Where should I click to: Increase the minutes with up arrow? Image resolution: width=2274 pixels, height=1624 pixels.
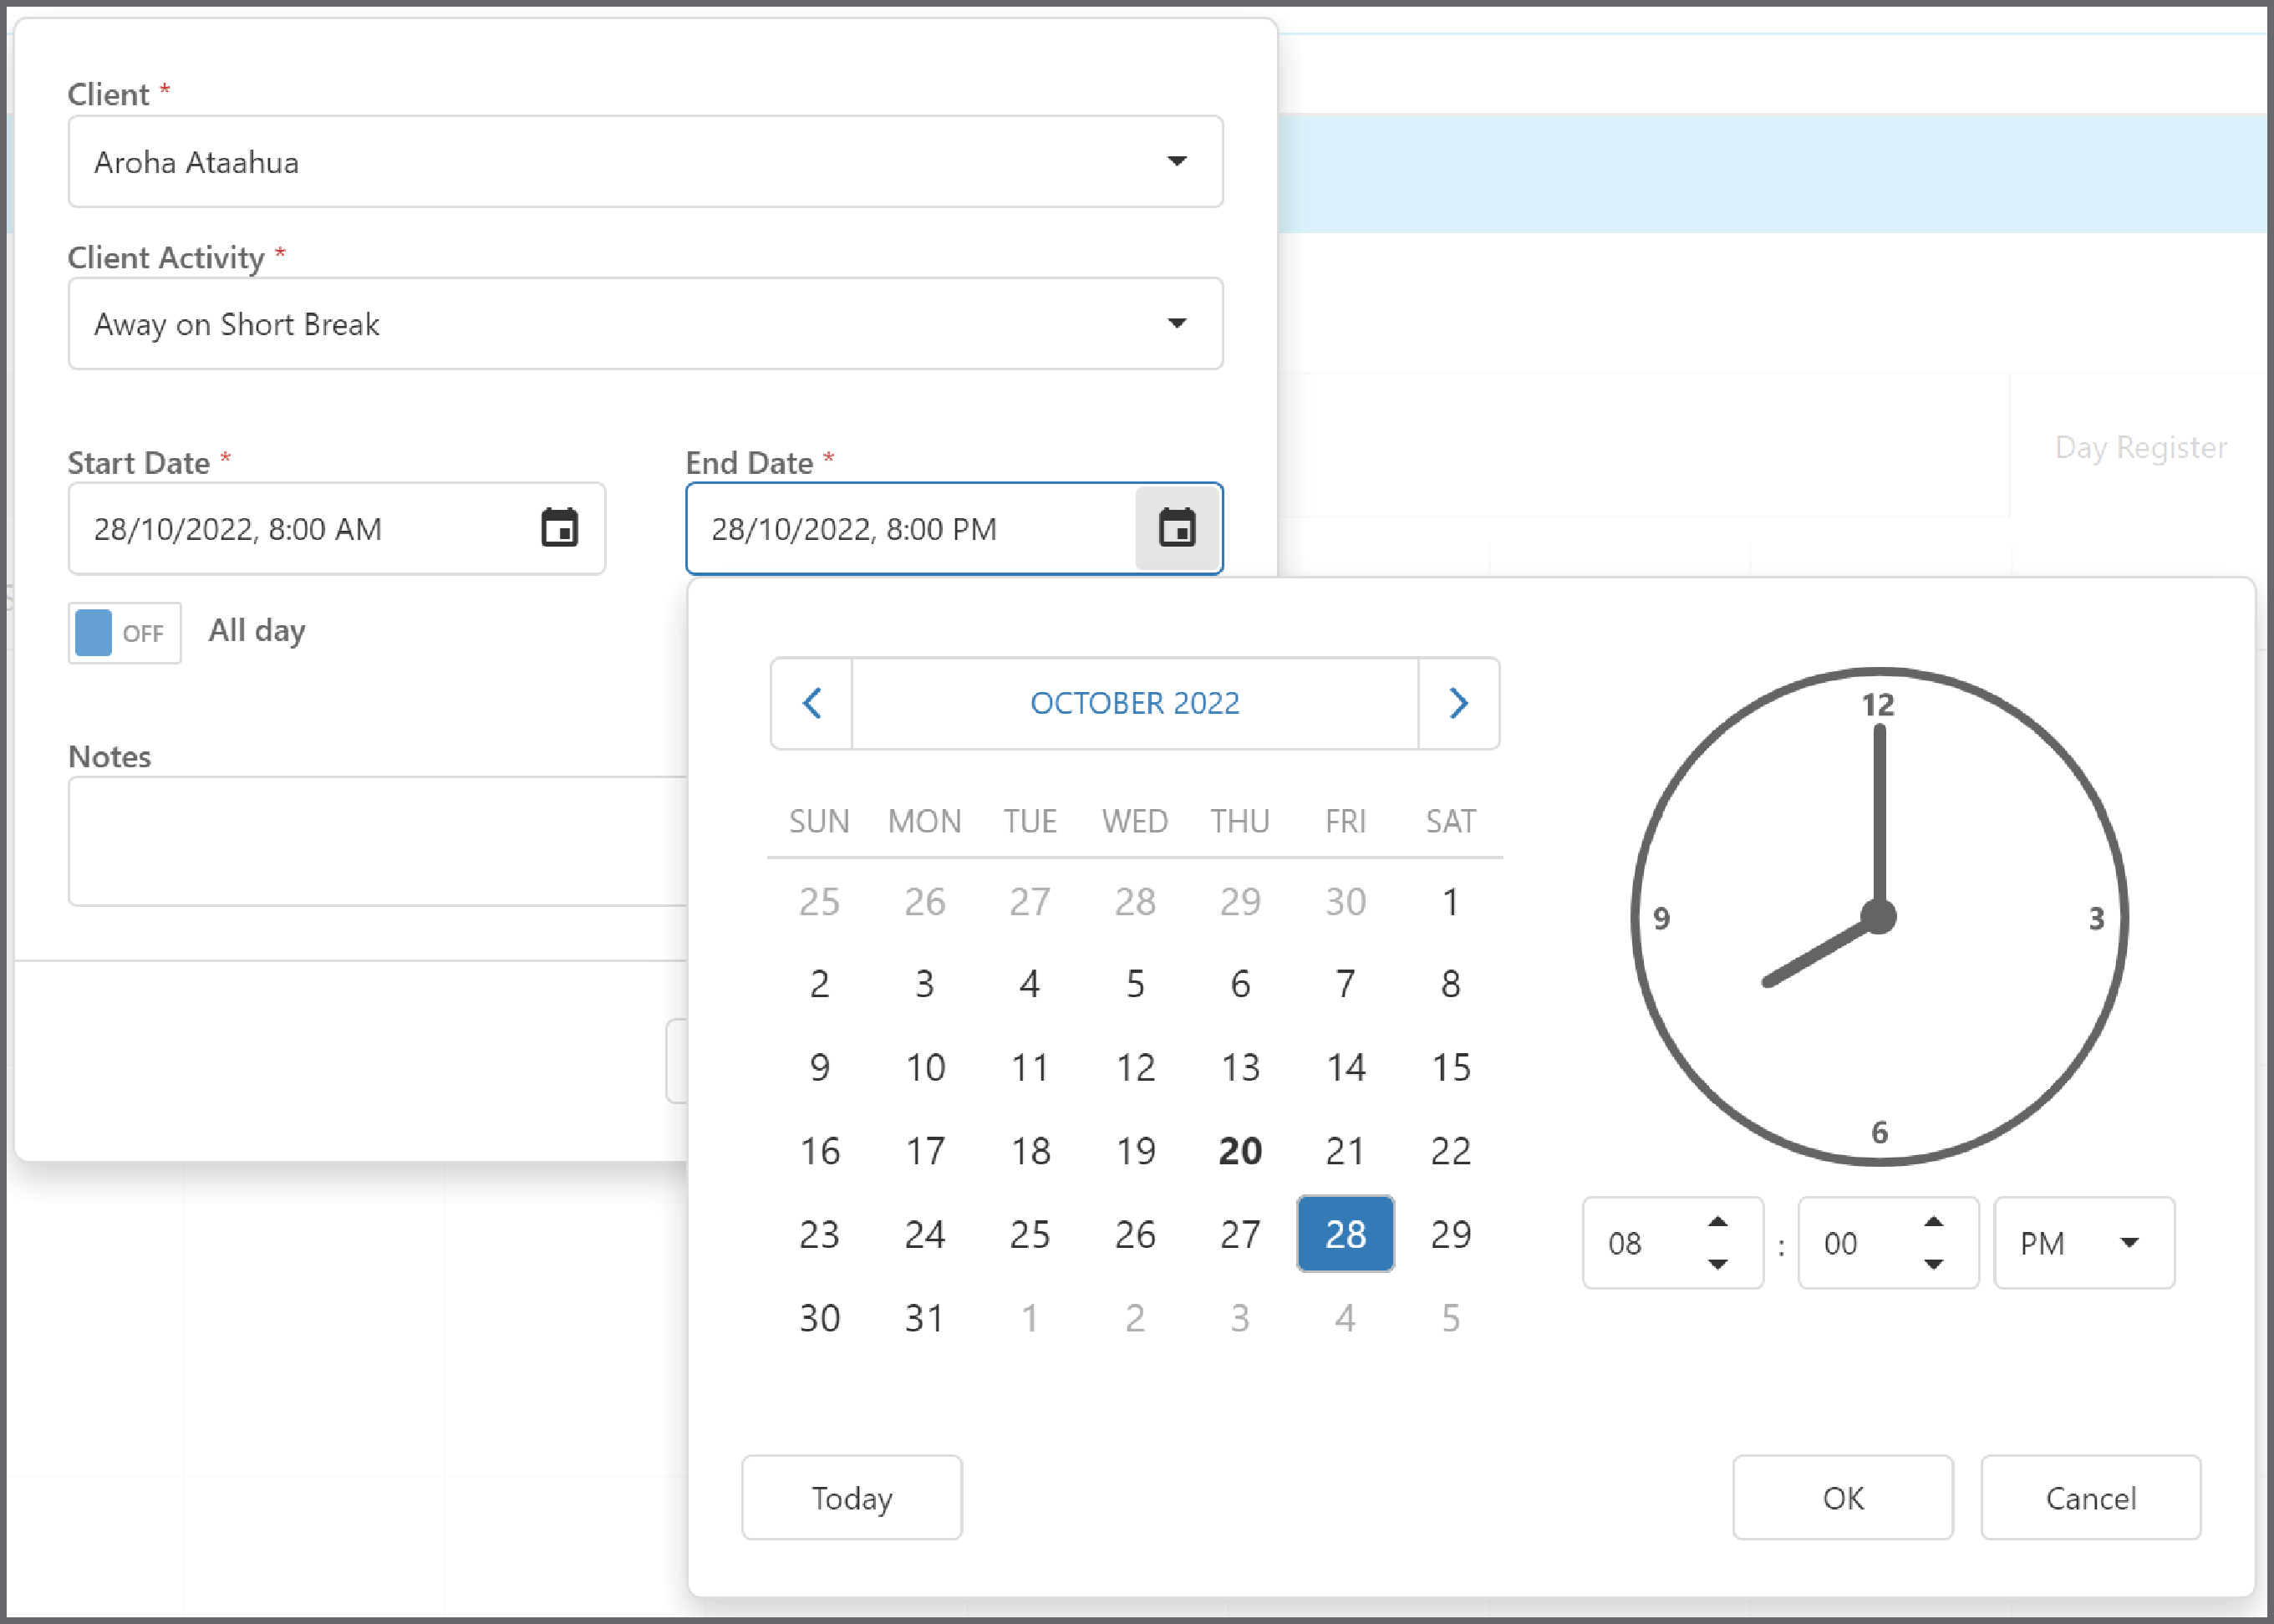1934,1222
